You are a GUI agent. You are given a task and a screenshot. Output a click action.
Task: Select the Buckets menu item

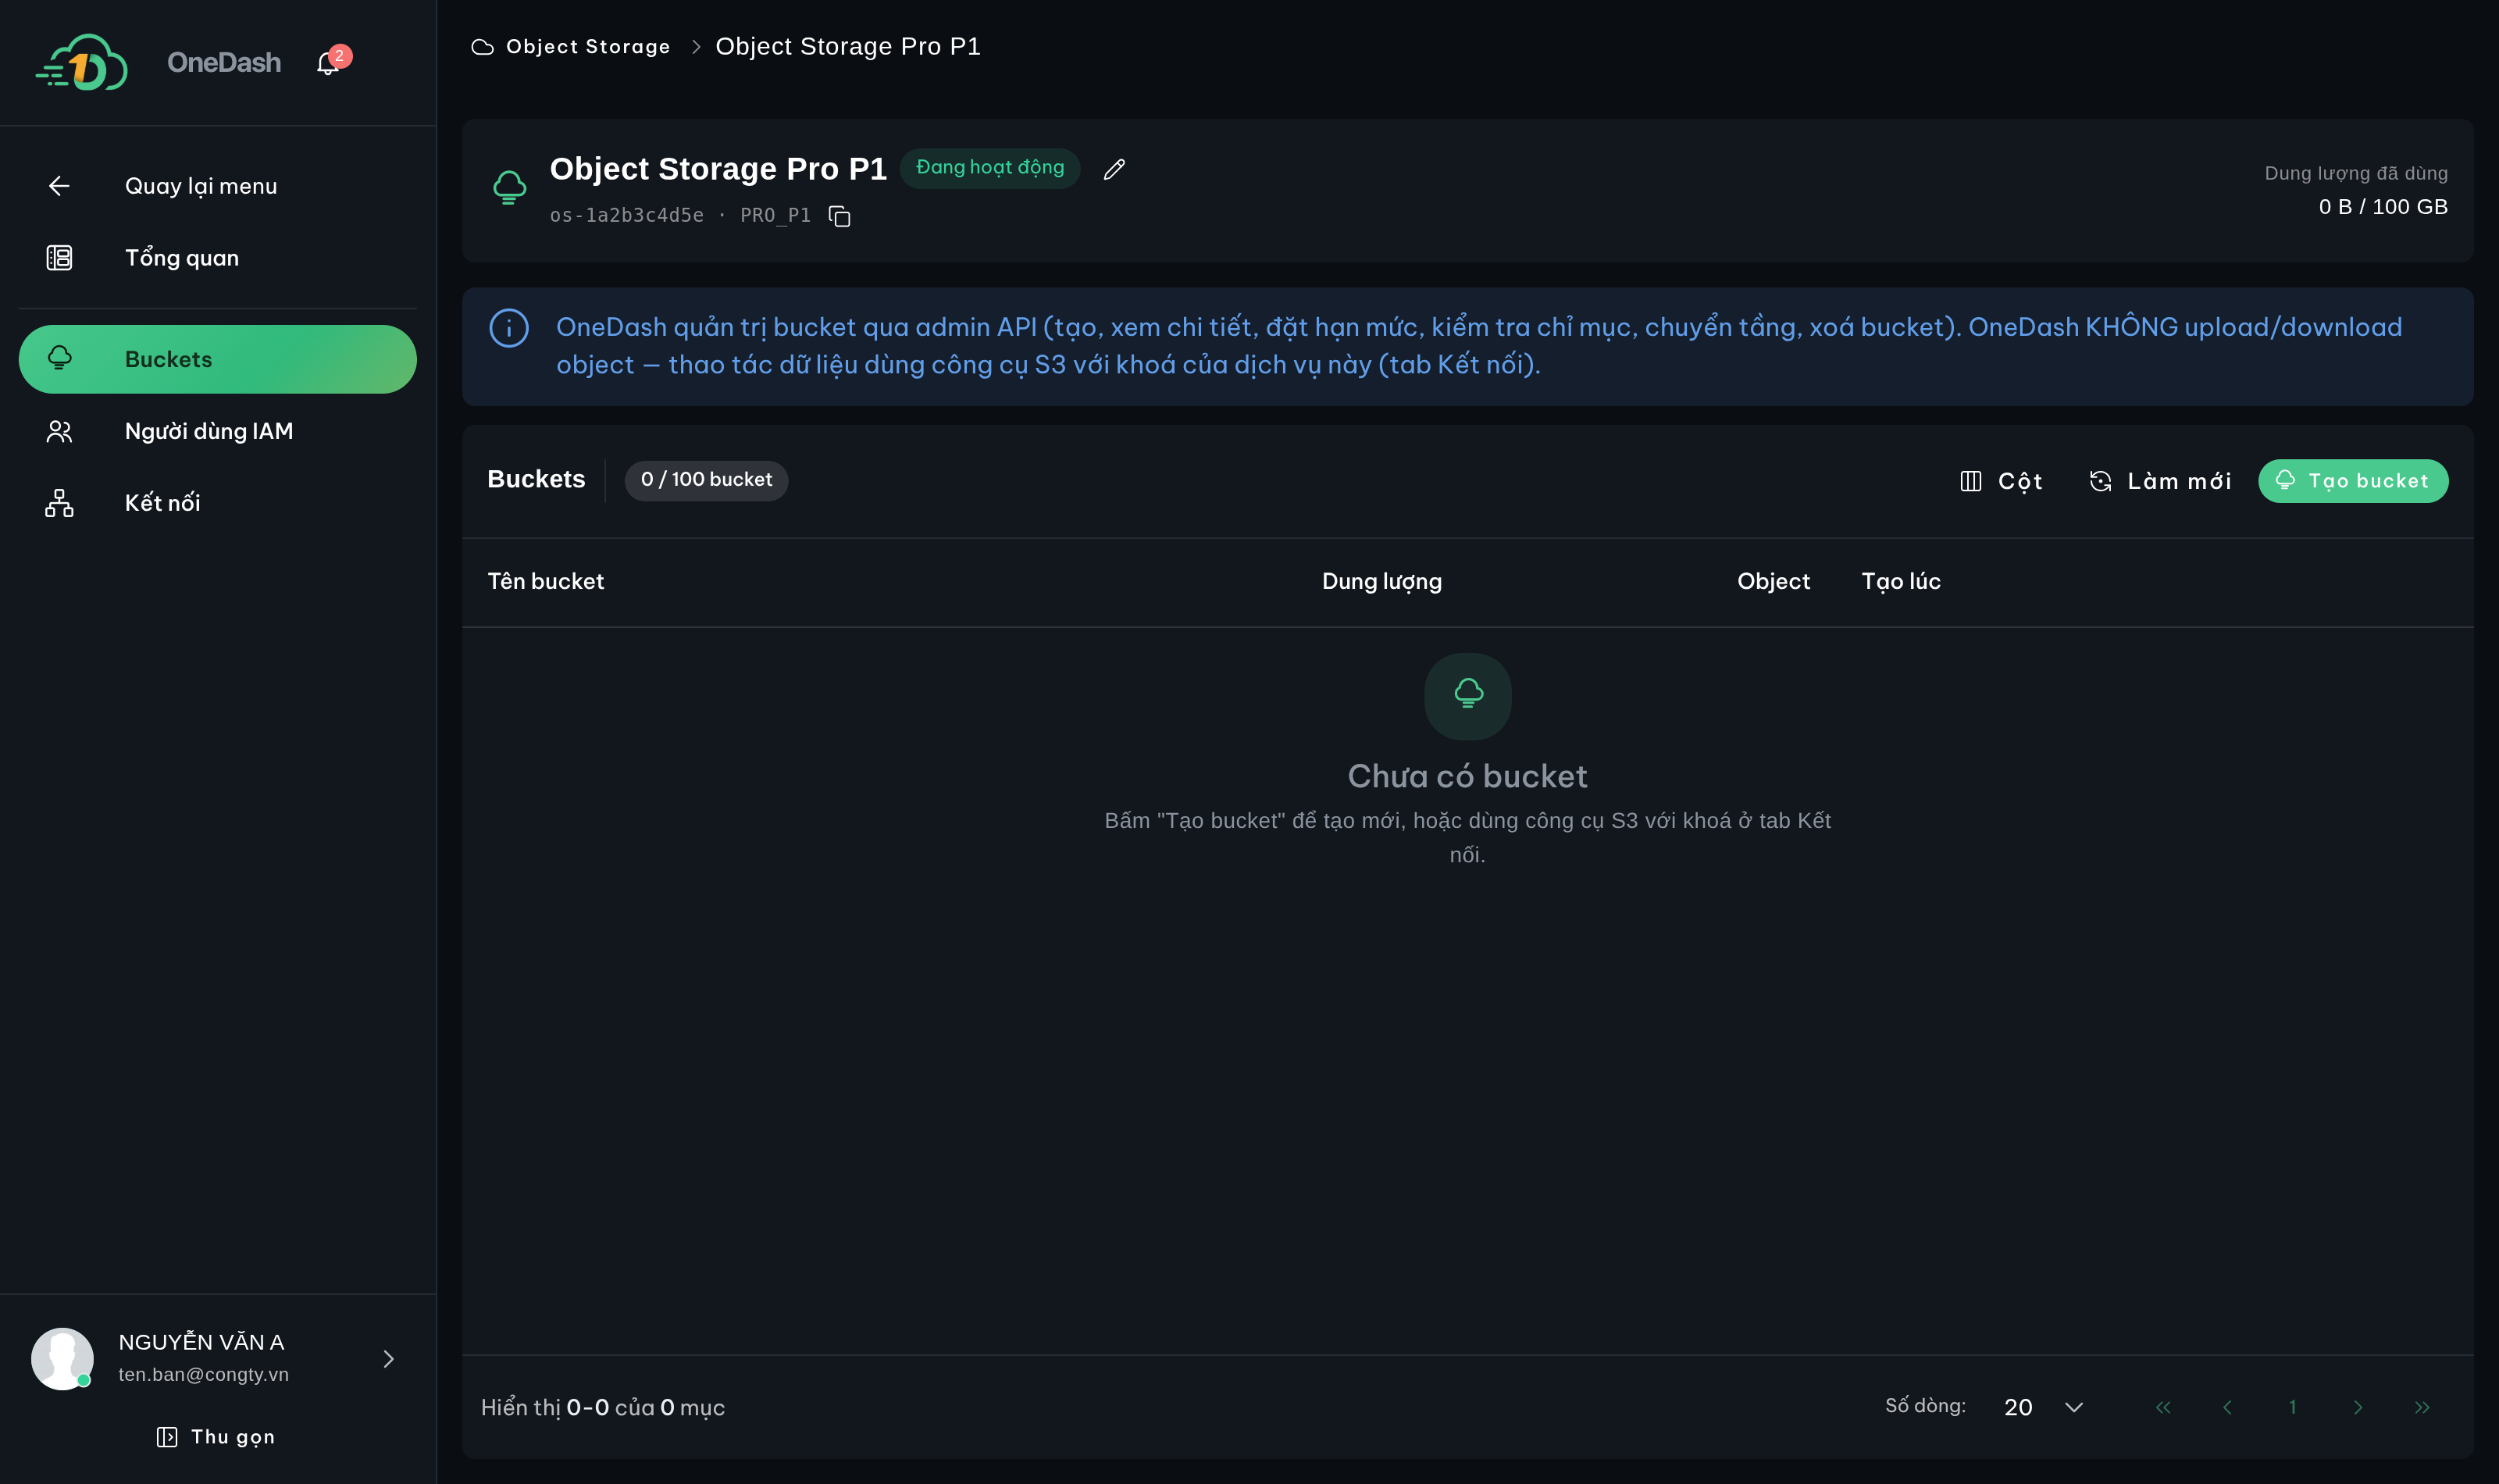(218, 359)
